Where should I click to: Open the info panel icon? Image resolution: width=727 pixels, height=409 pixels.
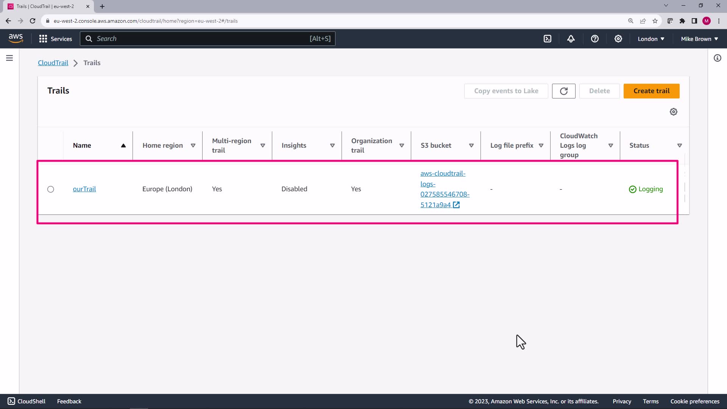[x=717, y=58]
